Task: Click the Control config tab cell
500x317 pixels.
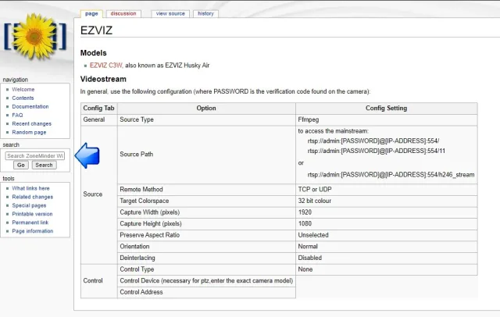Action: pos(99,281)
